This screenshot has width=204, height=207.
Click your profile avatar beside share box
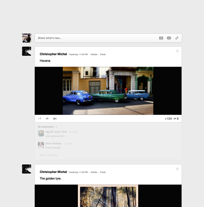click(27, 38)
